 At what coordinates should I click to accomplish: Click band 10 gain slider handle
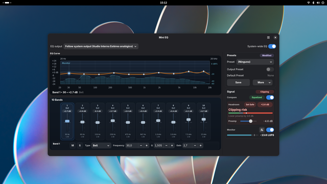click(x=203, y=119)
